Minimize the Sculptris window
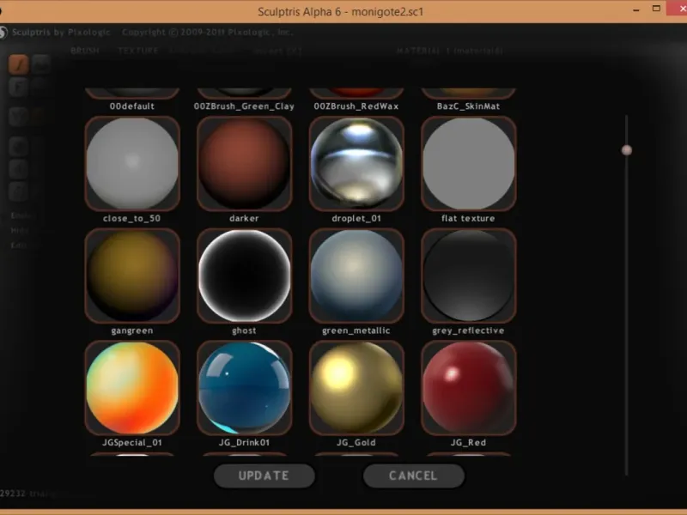This screenshot has height=515, width=687. (x=636, y=9)
